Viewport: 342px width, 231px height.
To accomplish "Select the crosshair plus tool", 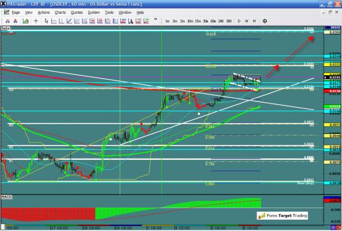I will tap(36, 21).
